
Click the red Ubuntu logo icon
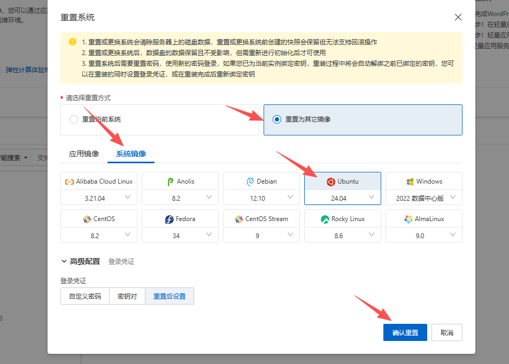click(x=330, y=181)
